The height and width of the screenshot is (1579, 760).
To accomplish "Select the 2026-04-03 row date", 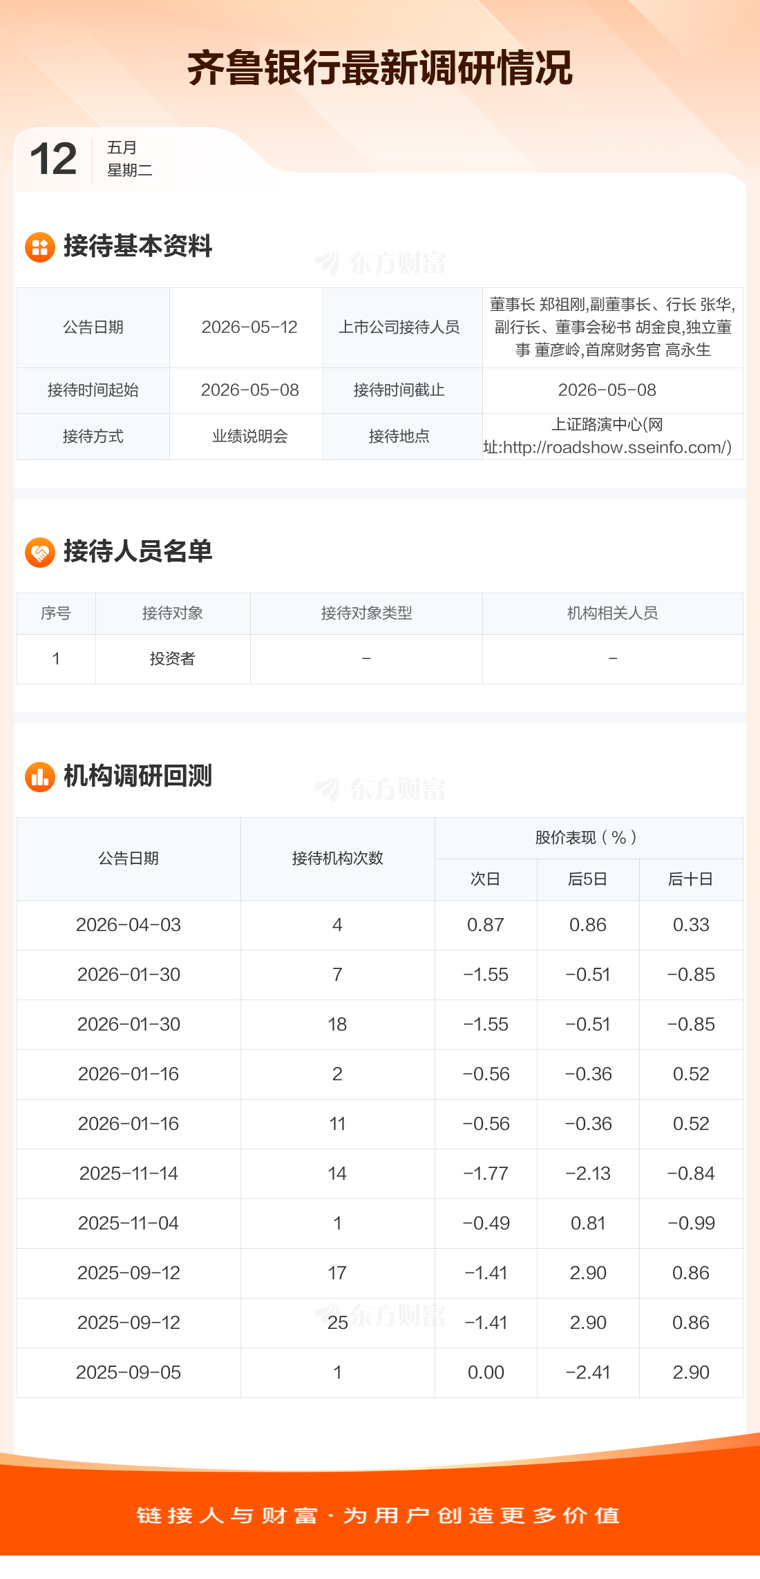I will 129,925.
